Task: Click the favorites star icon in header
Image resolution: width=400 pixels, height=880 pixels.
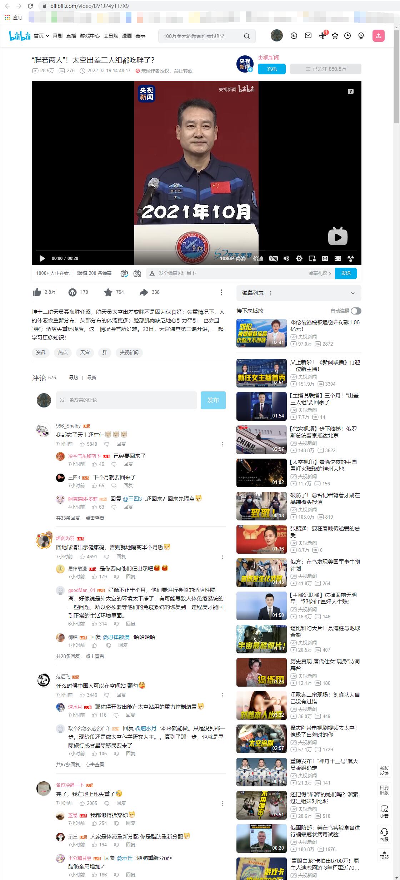Action: 335,36
